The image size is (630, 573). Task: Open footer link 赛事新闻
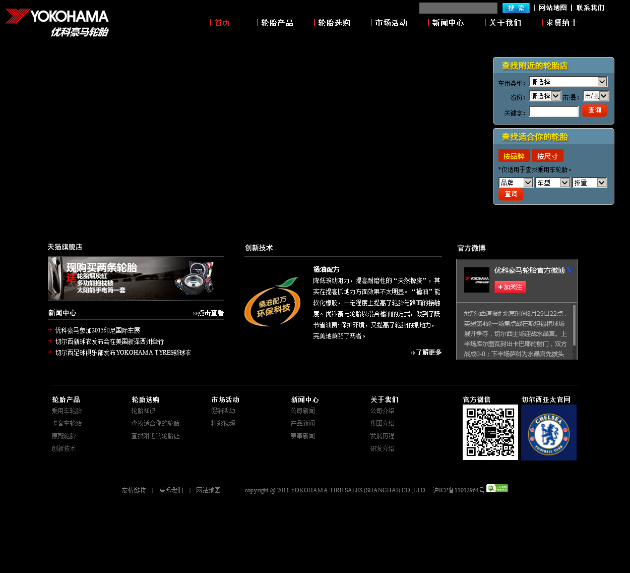coord(302,436)
